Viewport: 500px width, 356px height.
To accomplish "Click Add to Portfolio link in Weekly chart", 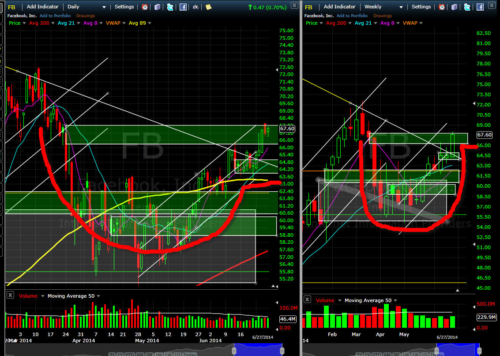I will tap(352, 15).
